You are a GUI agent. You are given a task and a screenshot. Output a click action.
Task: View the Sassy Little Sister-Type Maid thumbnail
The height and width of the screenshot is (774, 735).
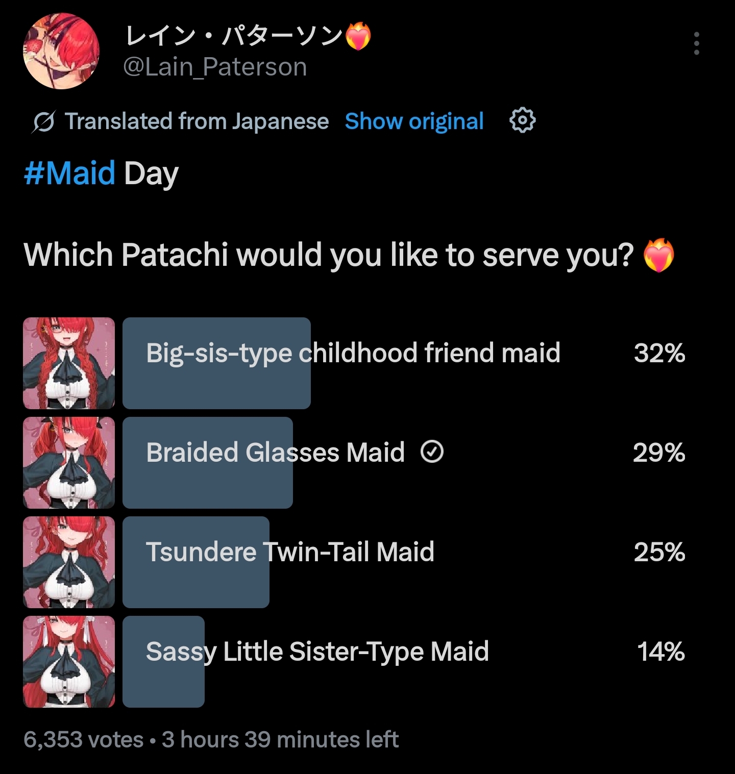[69, 661]
